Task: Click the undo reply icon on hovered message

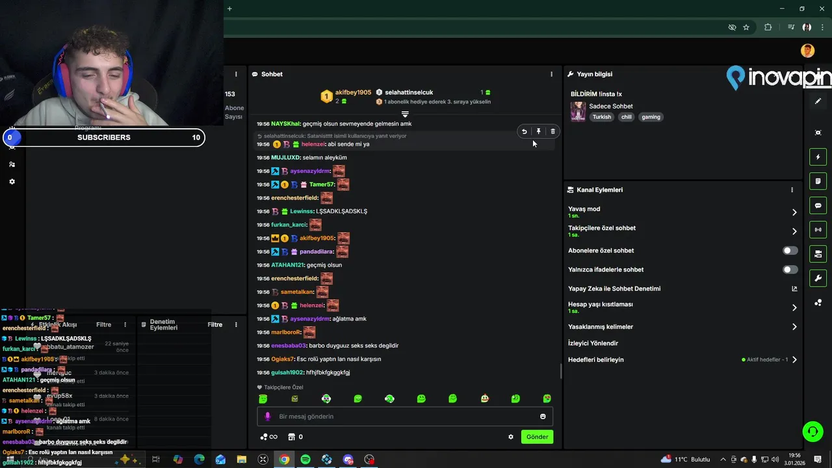Action: pyautogui.click(x=525, y=131)
